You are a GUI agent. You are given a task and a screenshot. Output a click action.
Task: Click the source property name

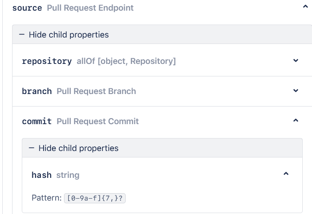coord(27,8)
